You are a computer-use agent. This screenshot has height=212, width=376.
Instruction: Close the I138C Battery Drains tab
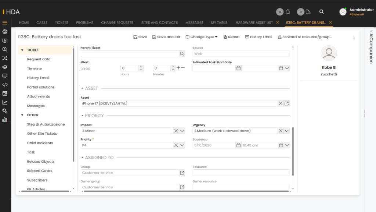coord(330,22)
